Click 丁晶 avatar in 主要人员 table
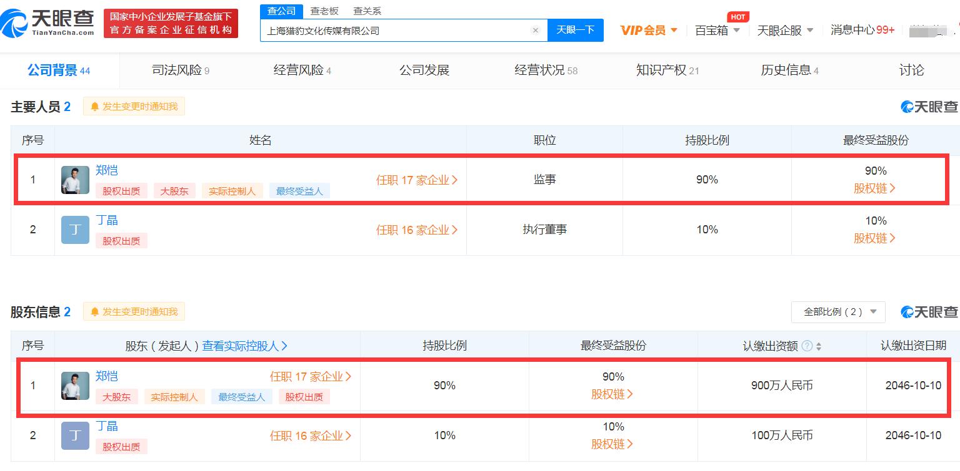 click(x=75, y=230)
